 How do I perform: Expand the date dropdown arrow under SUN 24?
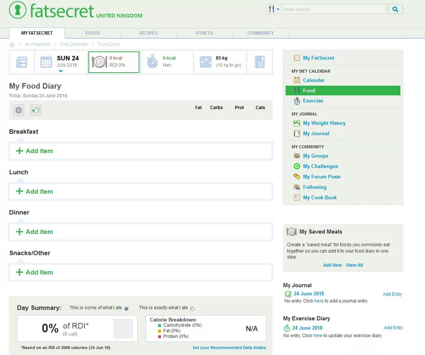(x=61, y=71)
